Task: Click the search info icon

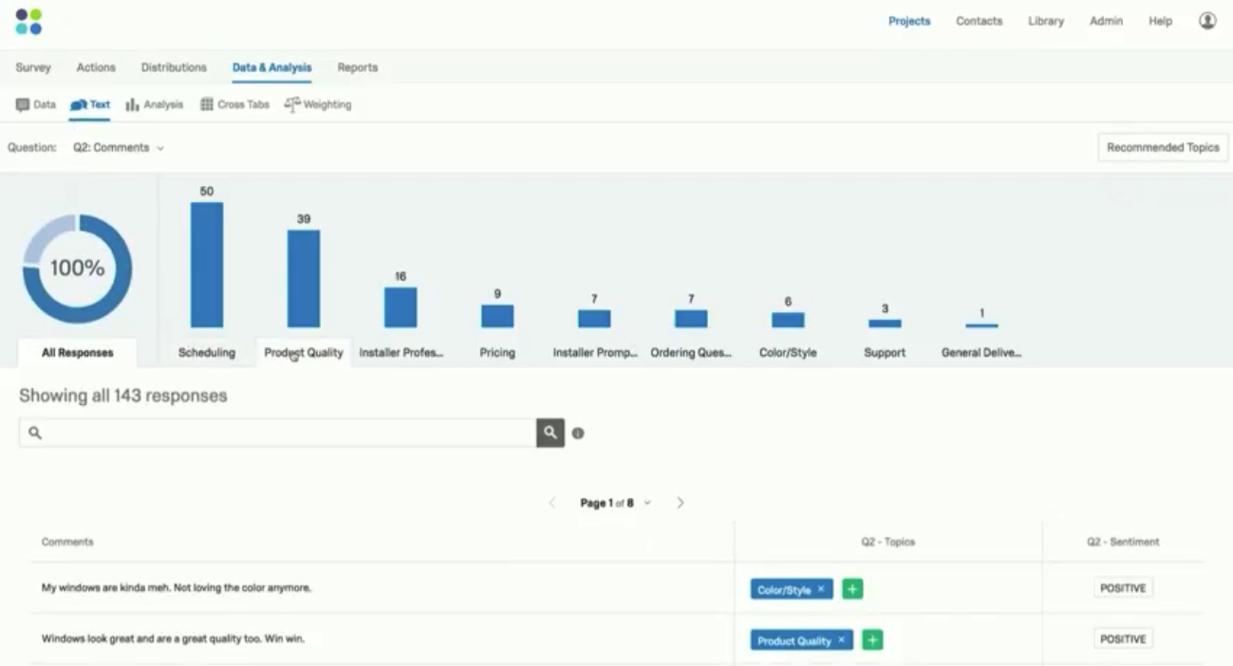Action: pos(578,434)
